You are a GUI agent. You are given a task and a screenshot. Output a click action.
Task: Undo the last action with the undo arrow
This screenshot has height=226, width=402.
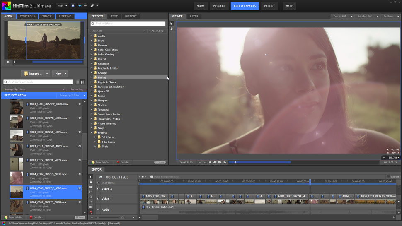pos(80,6)
